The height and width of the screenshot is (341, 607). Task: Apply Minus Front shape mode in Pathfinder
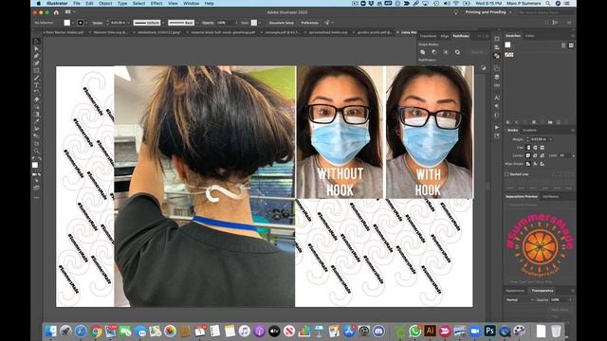[434, 52]
